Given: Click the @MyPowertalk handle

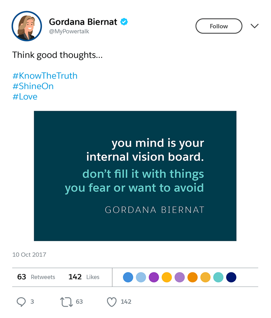Looking at the screenshot, I should [x=69, y=32].
